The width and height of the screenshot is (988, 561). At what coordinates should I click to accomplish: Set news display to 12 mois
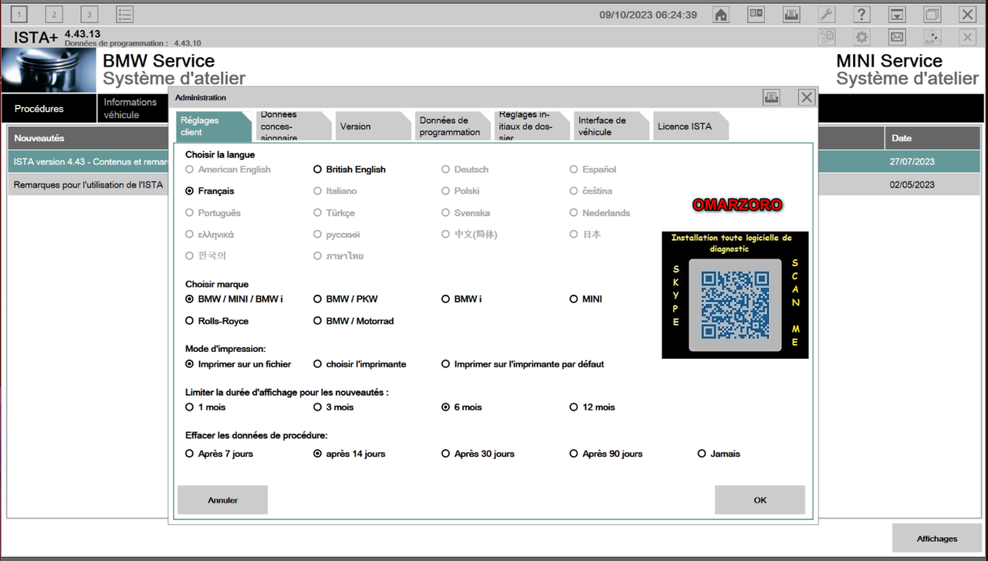pyautogui.click(x=592, y=407)
